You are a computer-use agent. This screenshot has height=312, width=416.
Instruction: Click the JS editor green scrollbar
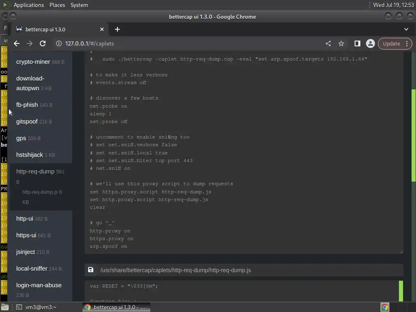[x=401, y=291]
